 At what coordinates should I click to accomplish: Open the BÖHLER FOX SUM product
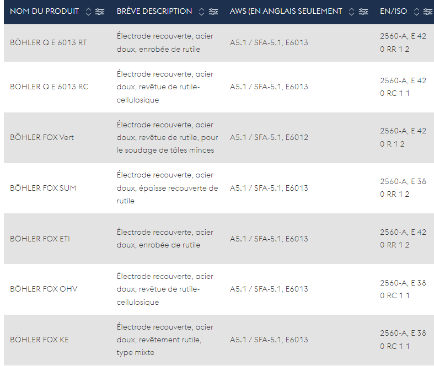(x=43, y=188)
